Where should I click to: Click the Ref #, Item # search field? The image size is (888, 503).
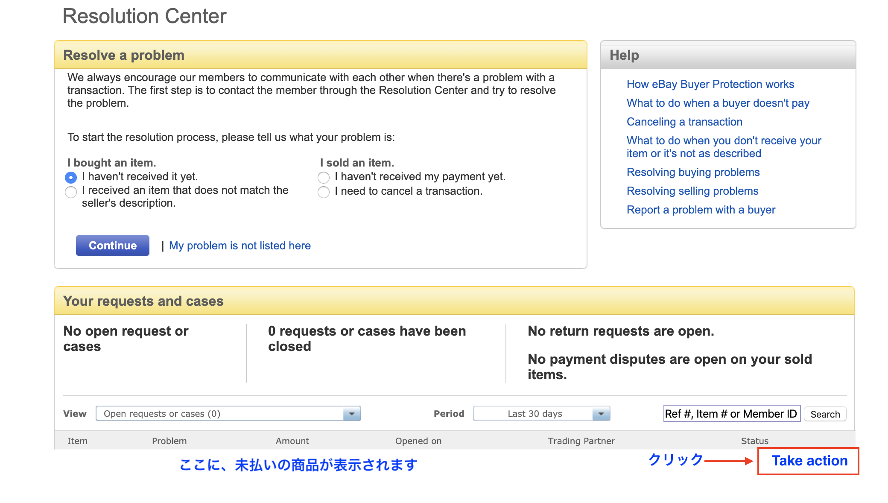click(x=731, y=414)
